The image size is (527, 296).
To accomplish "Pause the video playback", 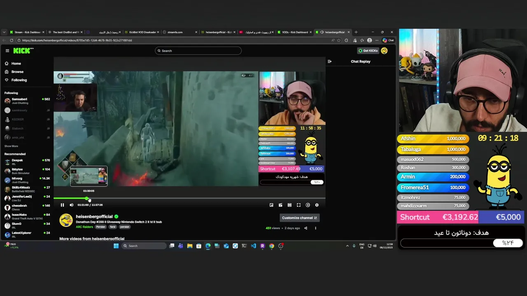I will 62,205.
